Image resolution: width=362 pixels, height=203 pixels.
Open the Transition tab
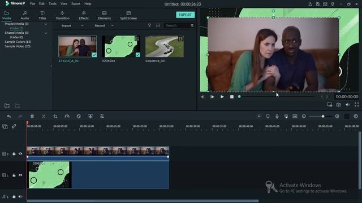click(62, 15)
